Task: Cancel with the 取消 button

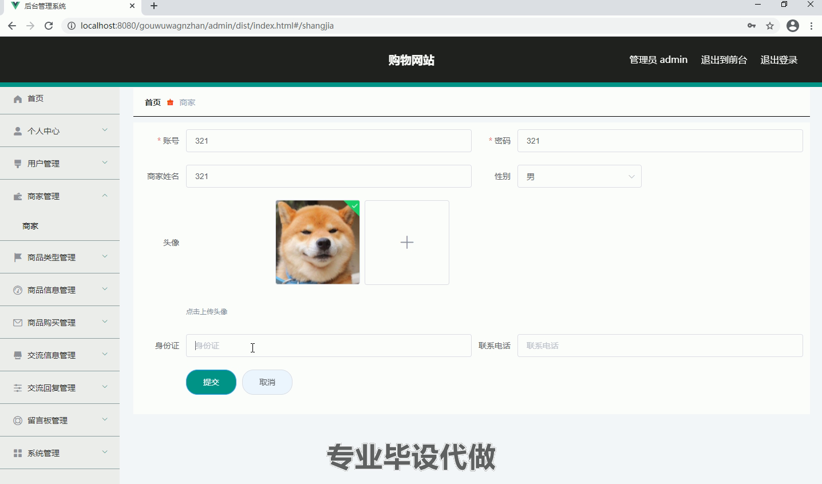Action: 267,382
